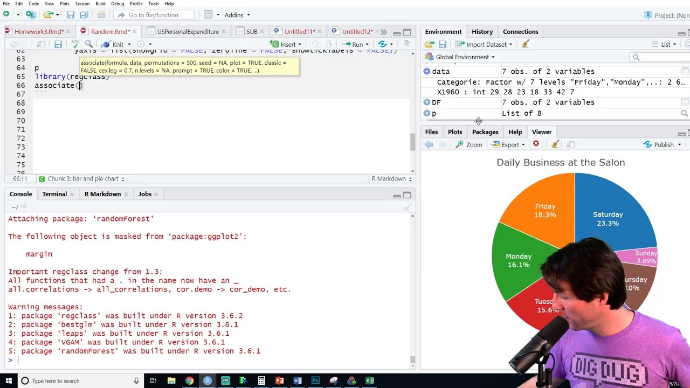
Task: Run spell check on the document
Action: tap(75, 44)
